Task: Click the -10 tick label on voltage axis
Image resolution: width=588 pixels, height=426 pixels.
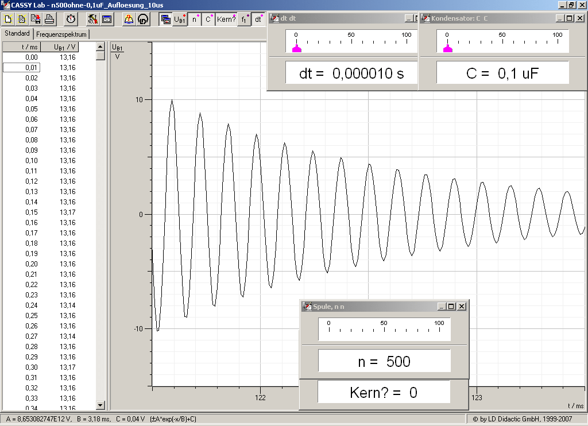Action: 138,329
